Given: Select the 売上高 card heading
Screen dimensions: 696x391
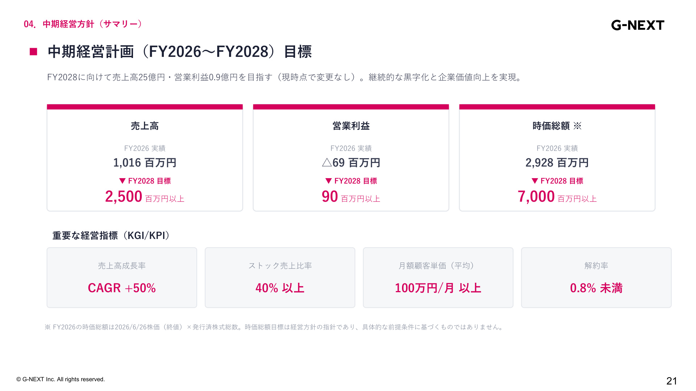Looking at the screenshot, I should coord(145,126).
